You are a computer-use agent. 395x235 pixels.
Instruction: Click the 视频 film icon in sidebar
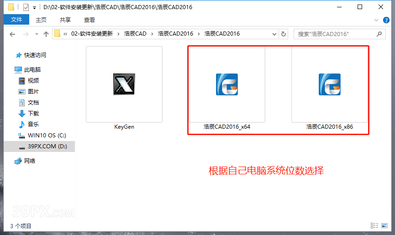pos(22,81)
